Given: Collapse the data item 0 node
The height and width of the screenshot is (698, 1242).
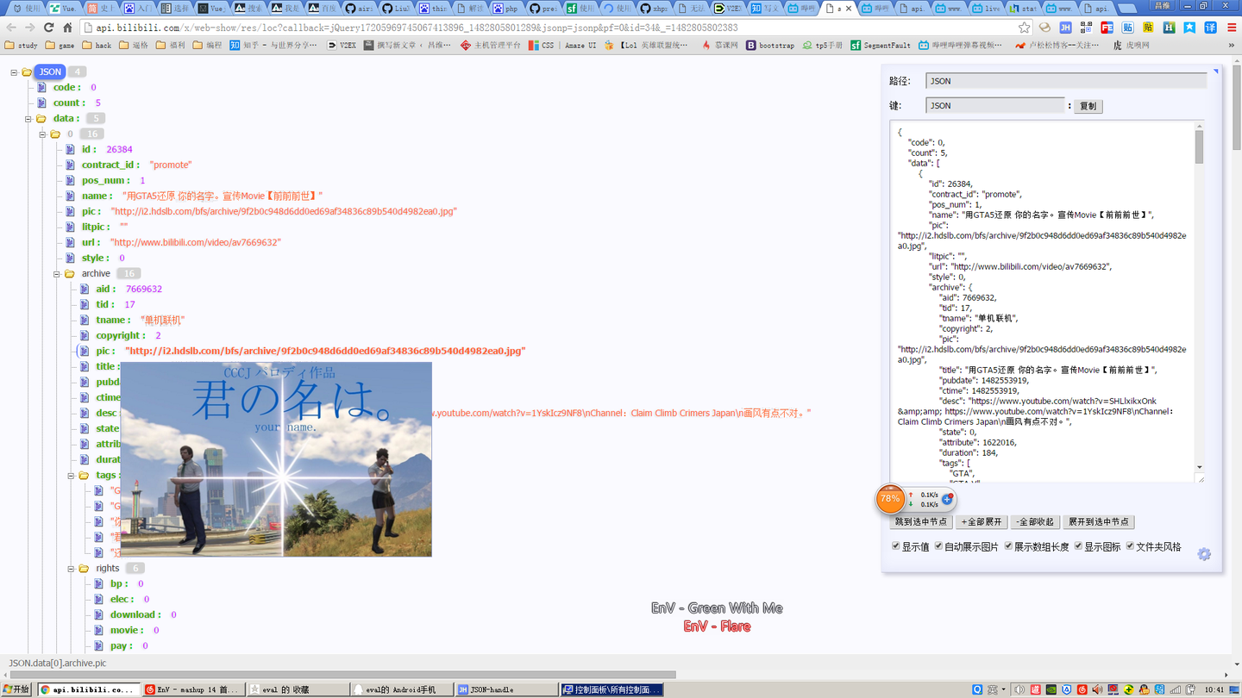Looking at the screenshot, I should pos(42,134).
